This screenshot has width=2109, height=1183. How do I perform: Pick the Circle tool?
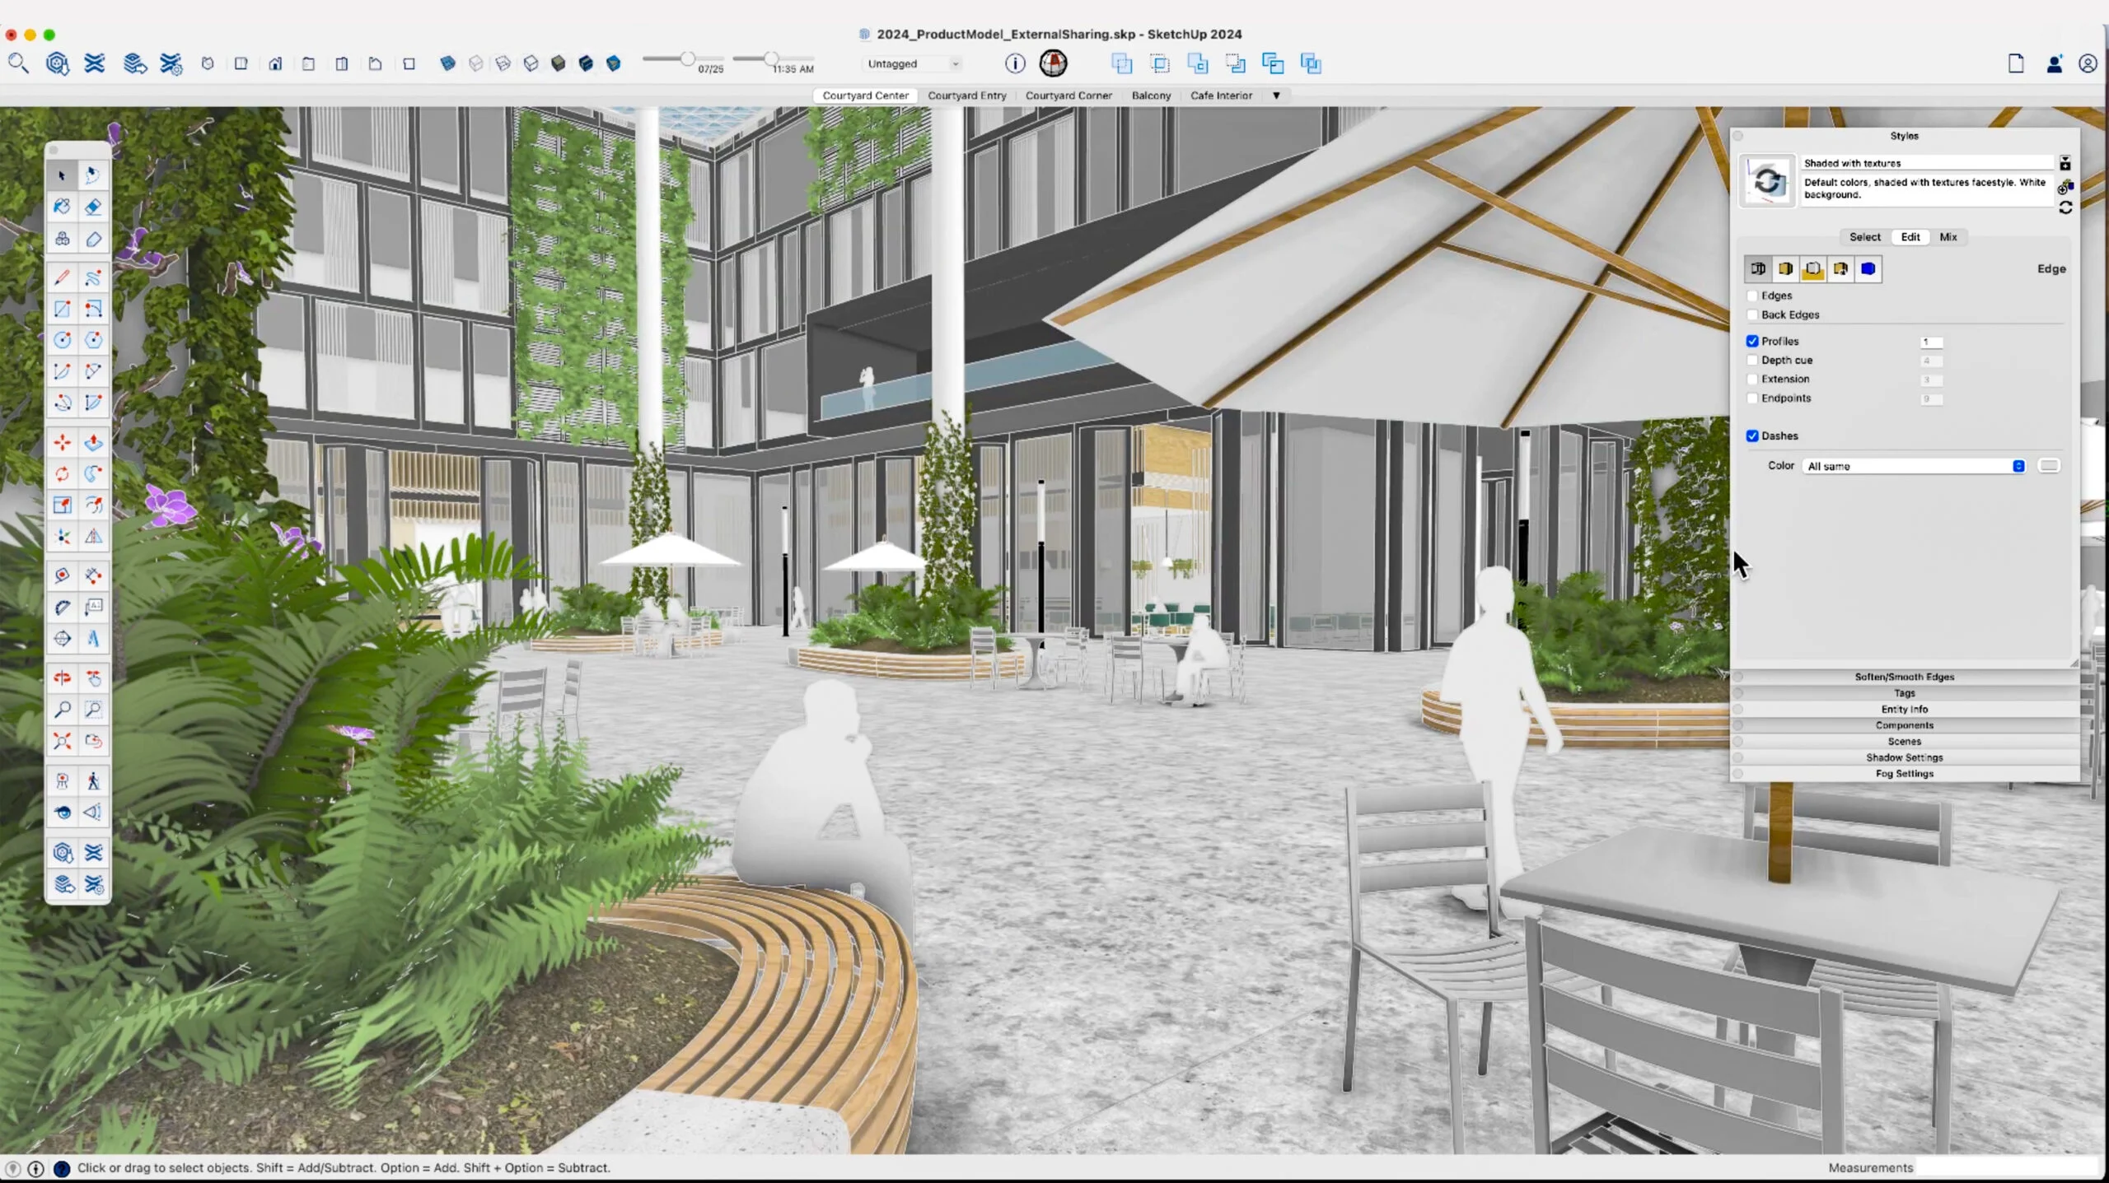(x=62, y=339)
